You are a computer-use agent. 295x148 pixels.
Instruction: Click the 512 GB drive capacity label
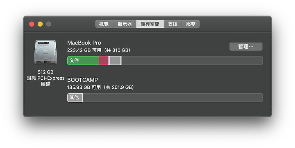45,72
